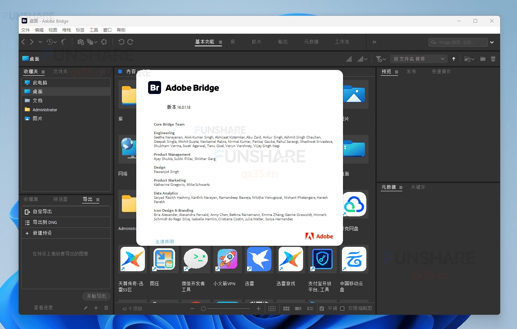The width and height of the screenshot is (517, 329).
Task: Select the rotate counterclockwise icon
Action: pos(121,42)
